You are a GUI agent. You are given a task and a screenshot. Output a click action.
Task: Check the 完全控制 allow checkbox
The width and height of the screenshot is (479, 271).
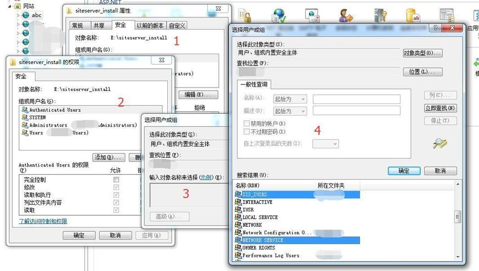[x=116, y=180]
